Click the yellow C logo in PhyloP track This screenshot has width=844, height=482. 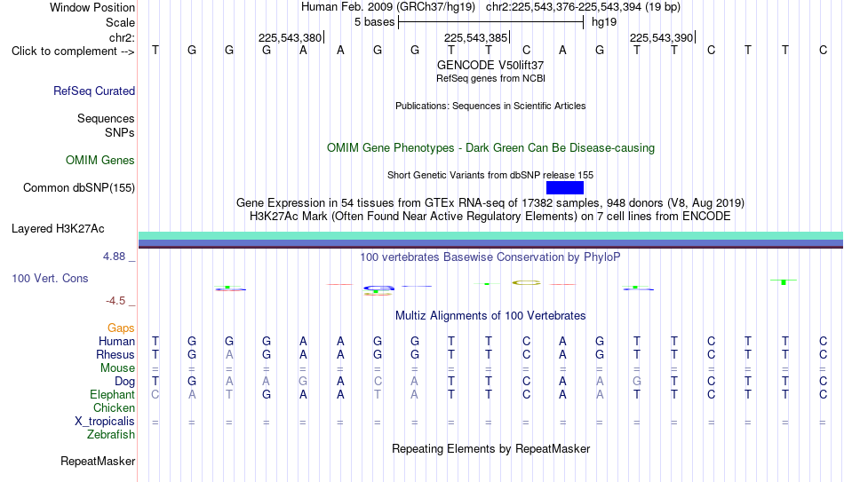tap(526, 282)
